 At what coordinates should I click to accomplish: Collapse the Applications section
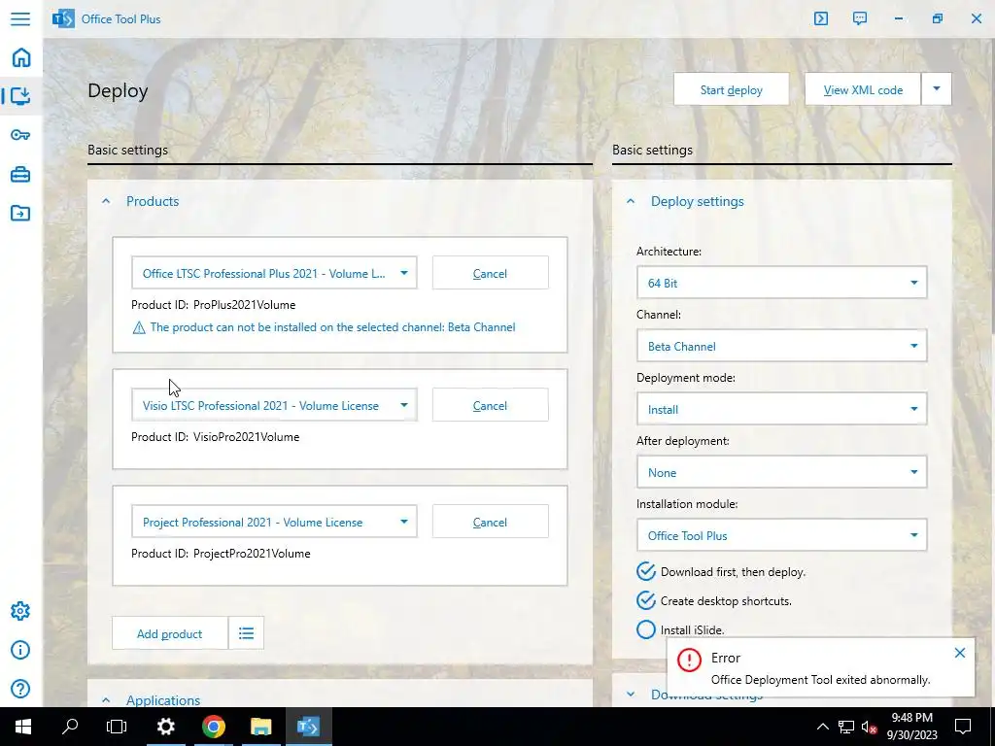pyautogui.click(x=106, y=699)
